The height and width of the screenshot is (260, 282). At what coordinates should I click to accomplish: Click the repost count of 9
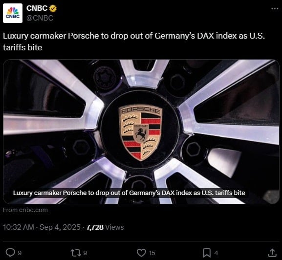[x=85, y=253]
